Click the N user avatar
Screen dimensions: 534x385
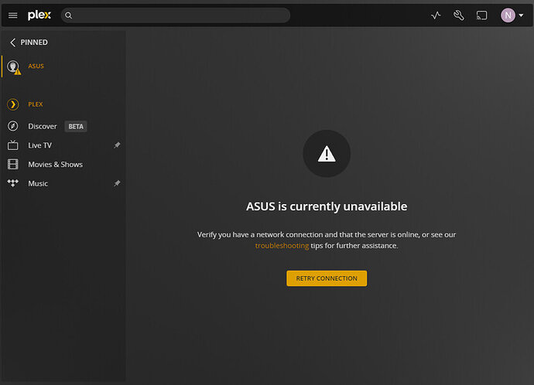[x=508, y=15]
